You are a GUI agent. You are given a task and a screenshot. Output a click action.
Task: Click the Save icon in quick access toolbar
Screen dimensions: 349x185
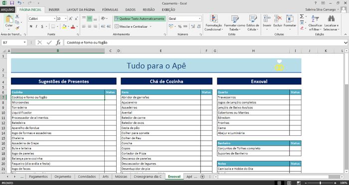click(x=12, y=3)
